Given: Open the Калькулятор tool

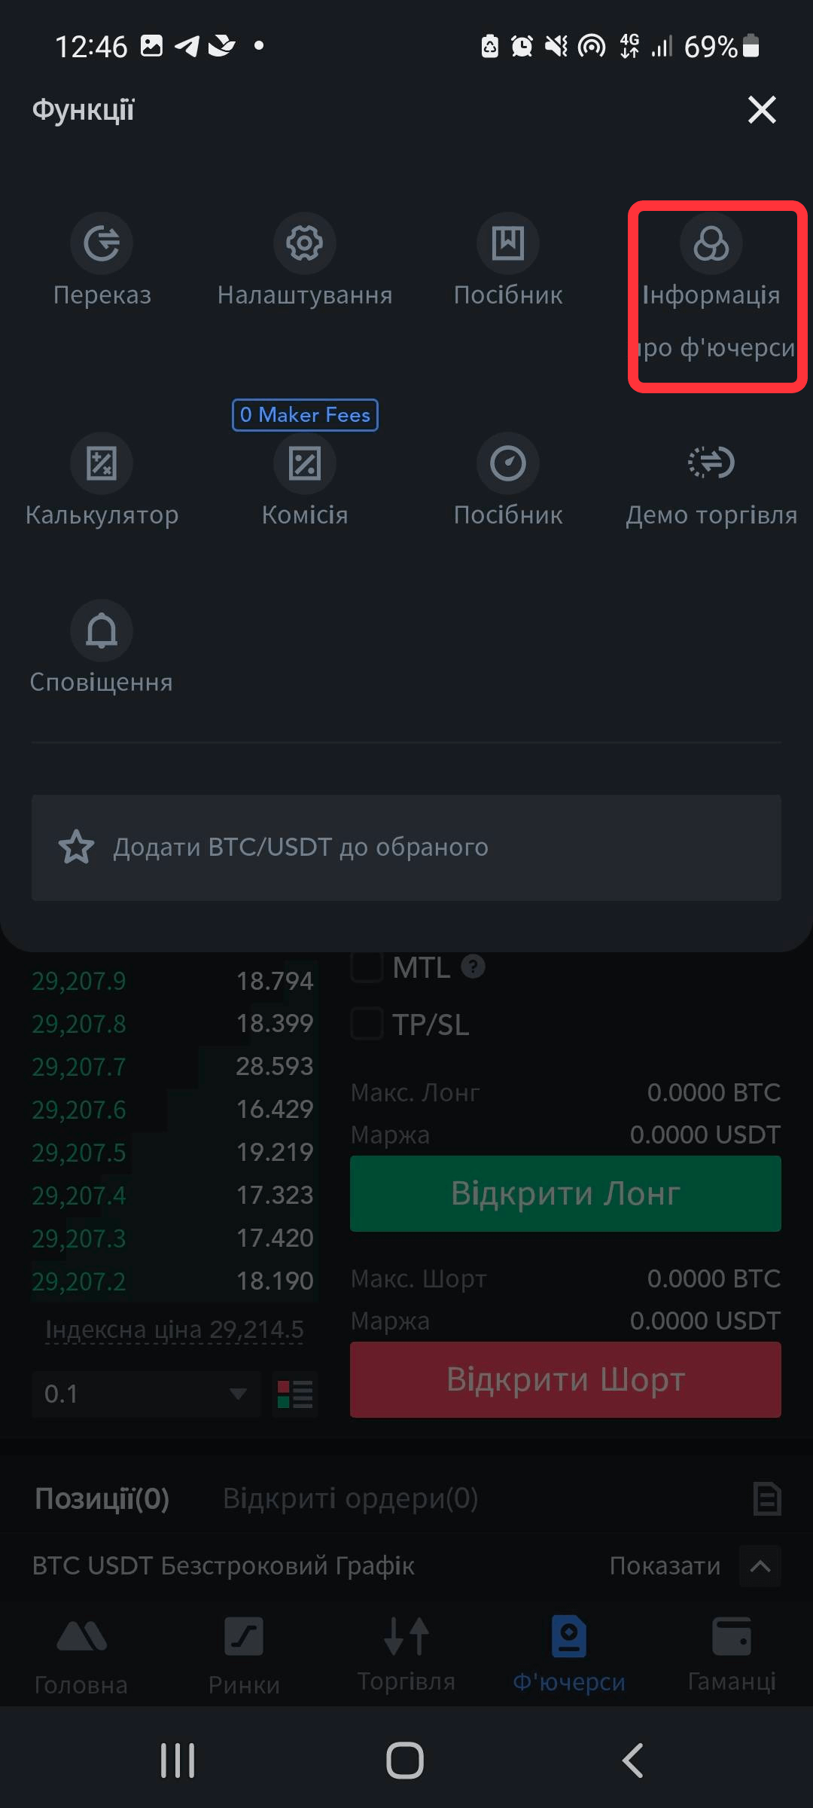Looking at the screenshot, I should tap(102, 463).
